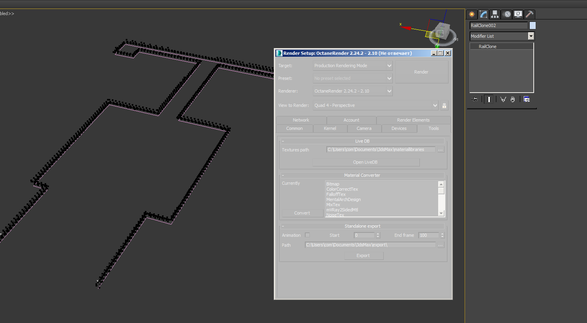Click RailClone002 object color swatch

[x=532, y=25]
